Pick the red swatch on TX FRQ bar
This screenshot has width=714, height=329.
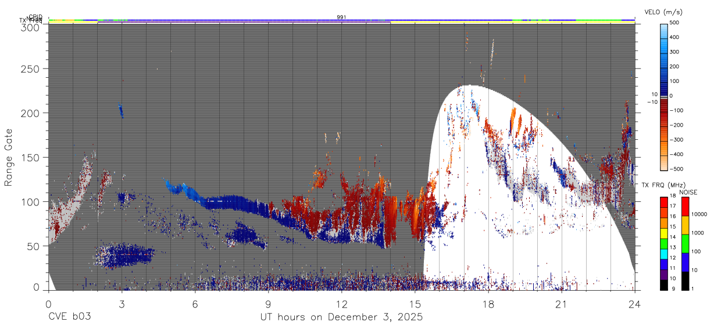pyautogui.click(x=664, y=203)
